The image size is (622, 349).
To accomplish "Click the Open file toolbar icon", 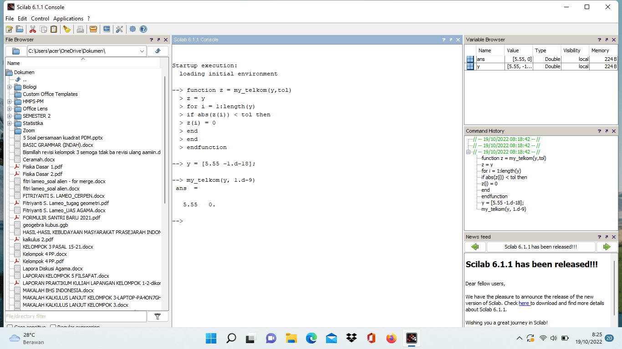I will pyautogui.click(x=20, y=29).
